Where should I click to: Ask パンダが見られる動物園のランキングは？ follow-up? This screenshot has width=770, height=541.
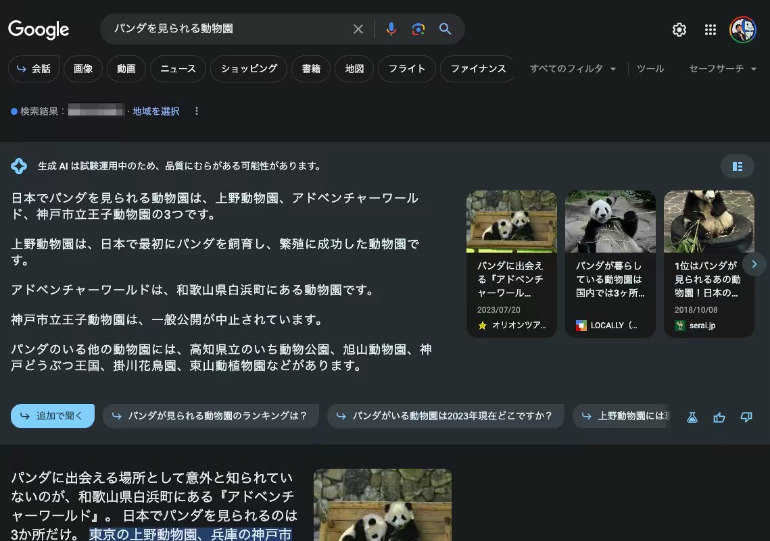(211, 416)
